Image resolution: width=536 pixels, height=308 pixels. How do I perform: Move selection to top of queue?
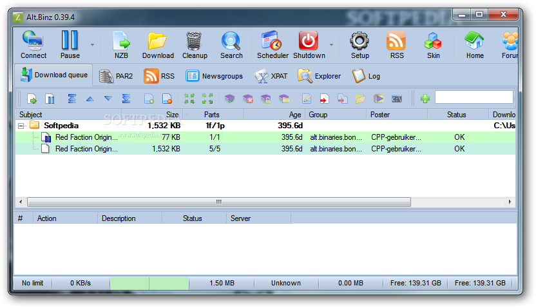pos(72,99)
